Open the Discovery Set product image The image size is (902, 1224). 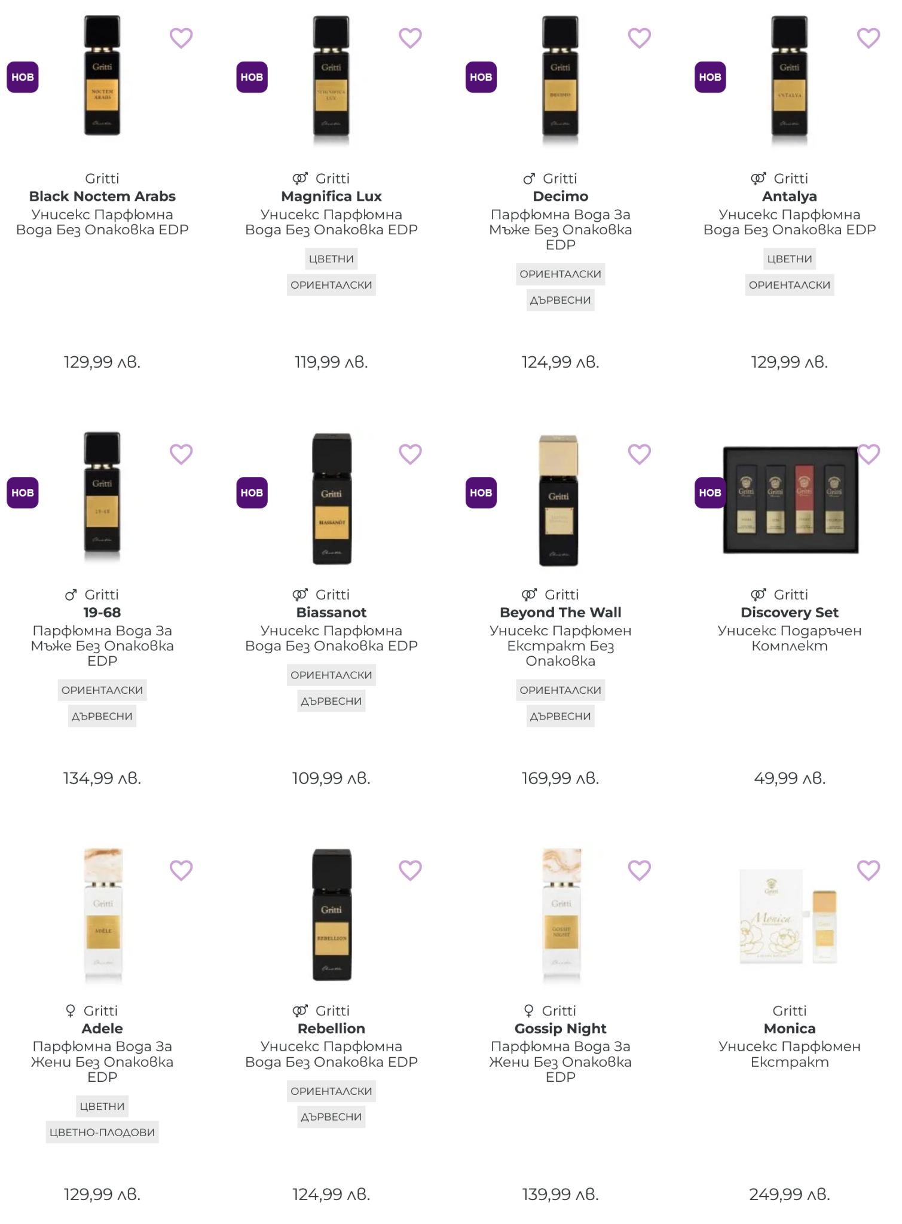pos(790,500)
